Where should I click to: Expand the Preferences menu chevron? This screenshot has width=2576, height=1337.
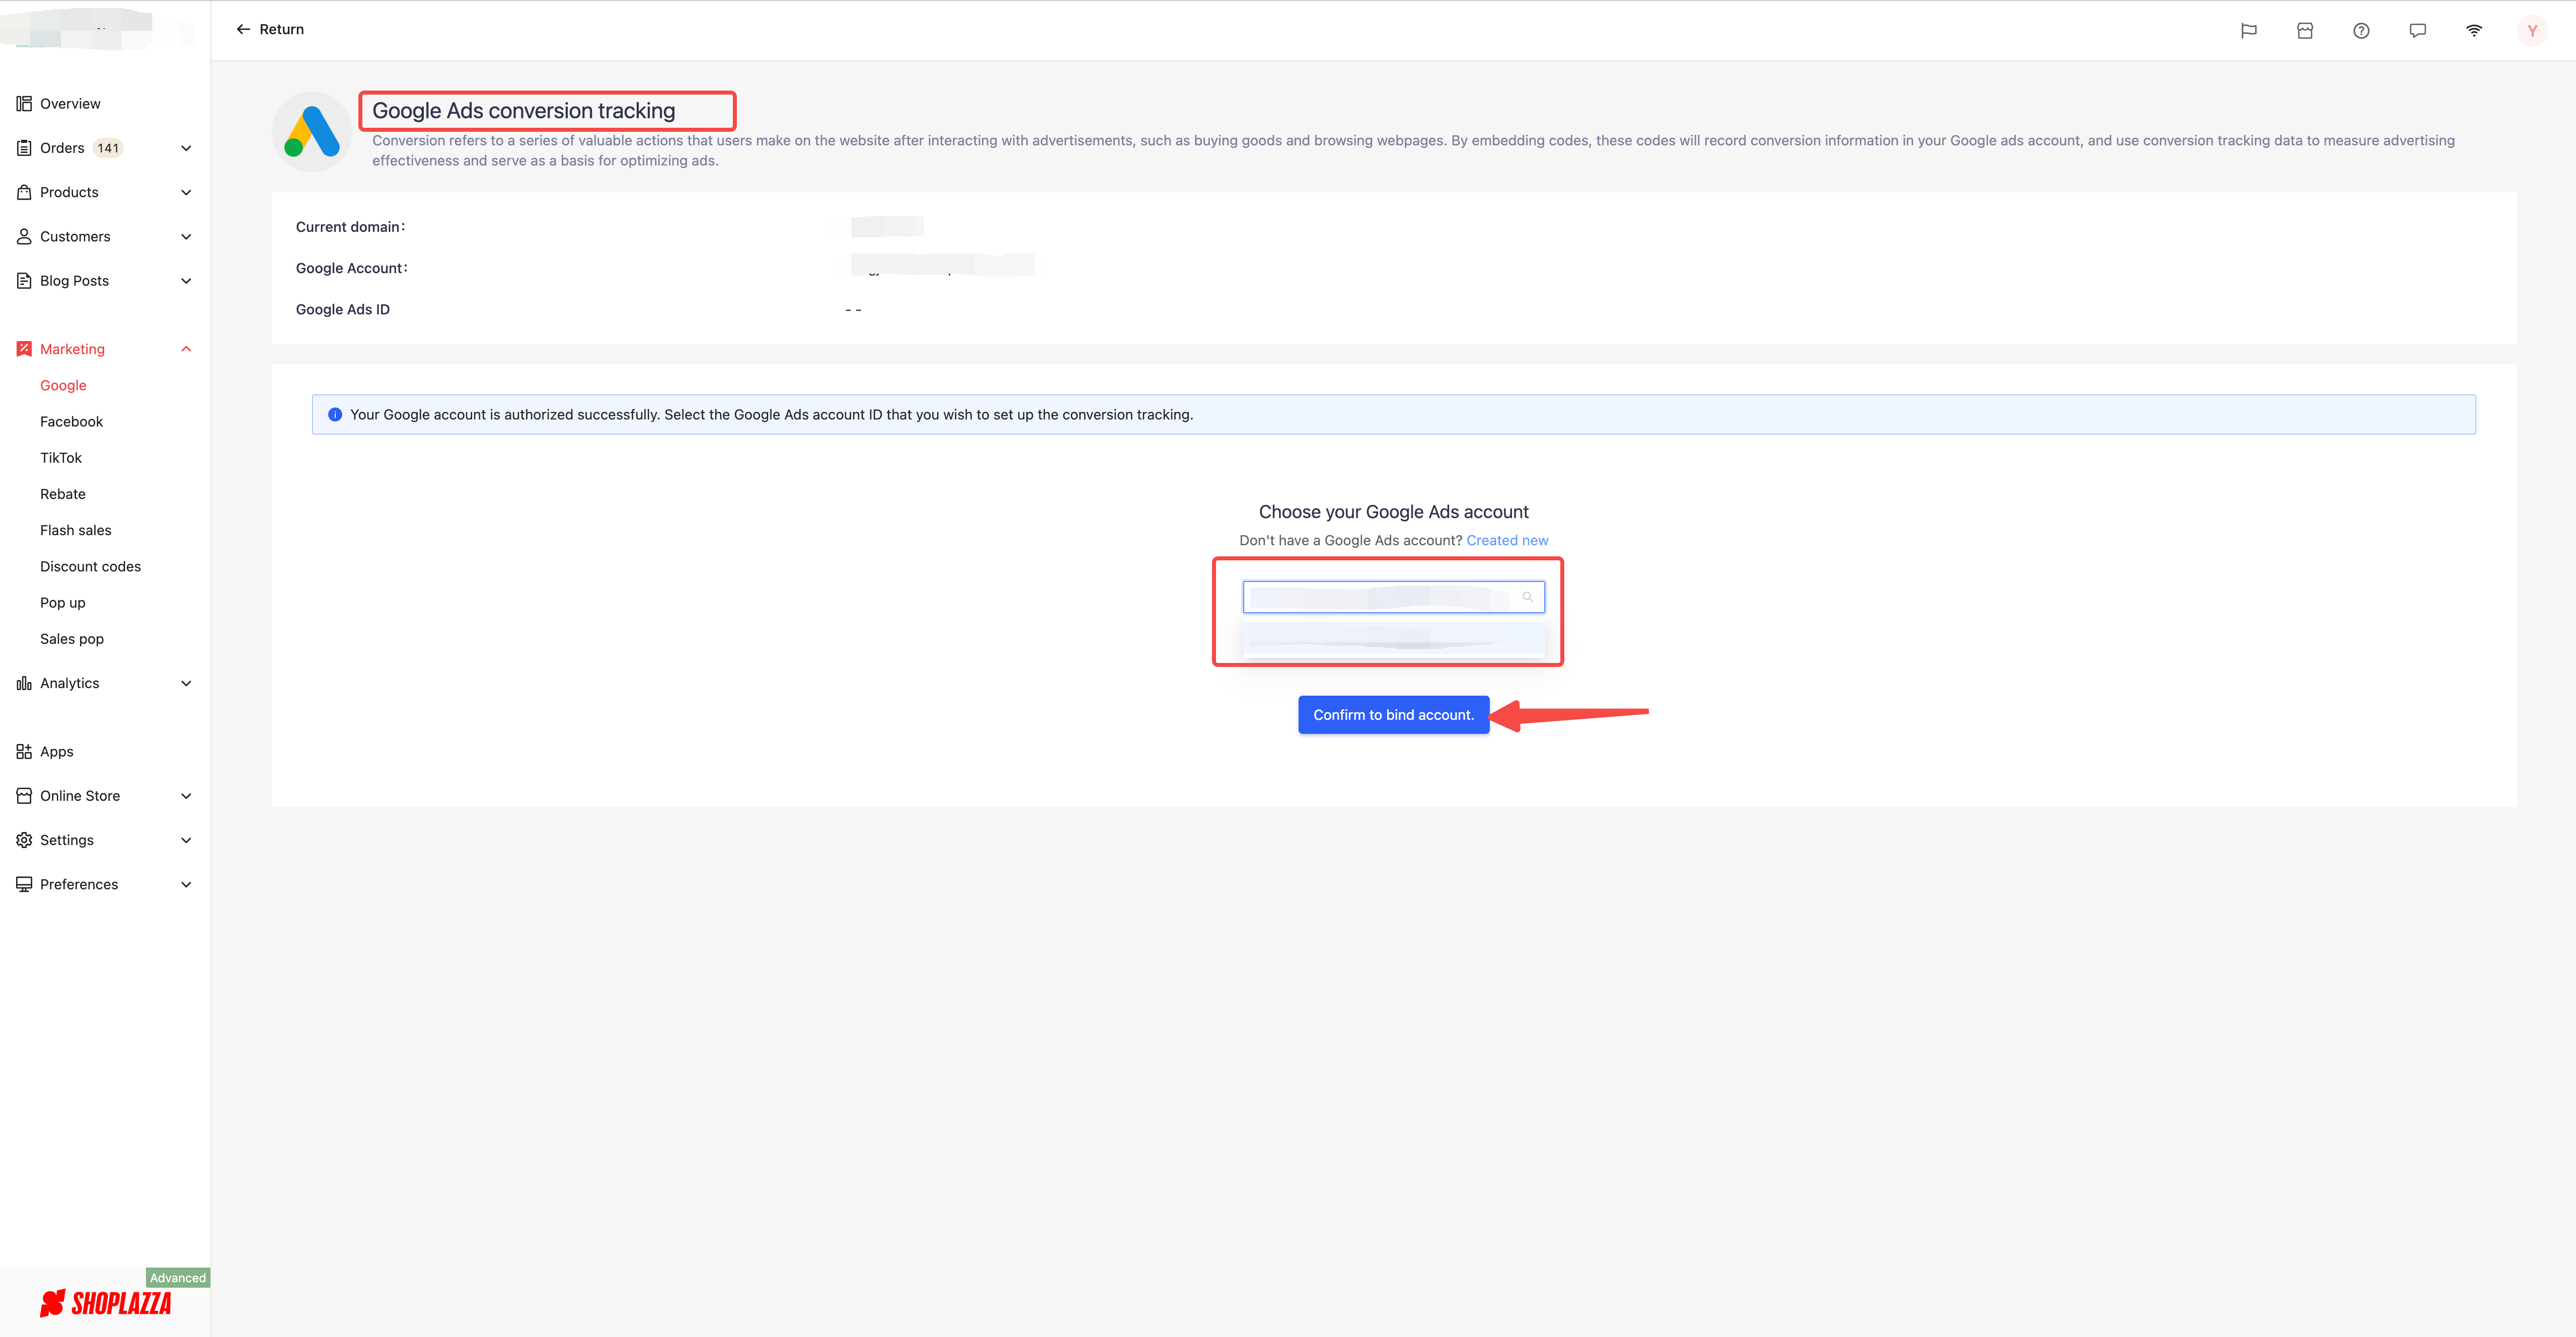186,884
